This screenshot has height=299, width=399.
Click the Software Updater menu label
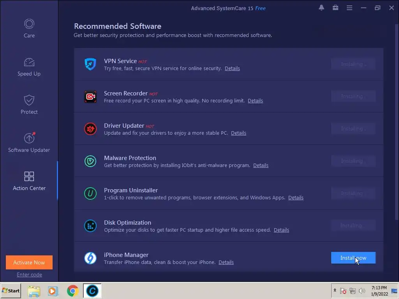click(29, 150)
